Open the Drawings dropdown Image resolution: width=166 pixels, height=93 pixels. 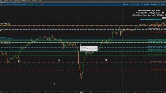(154, 4)
